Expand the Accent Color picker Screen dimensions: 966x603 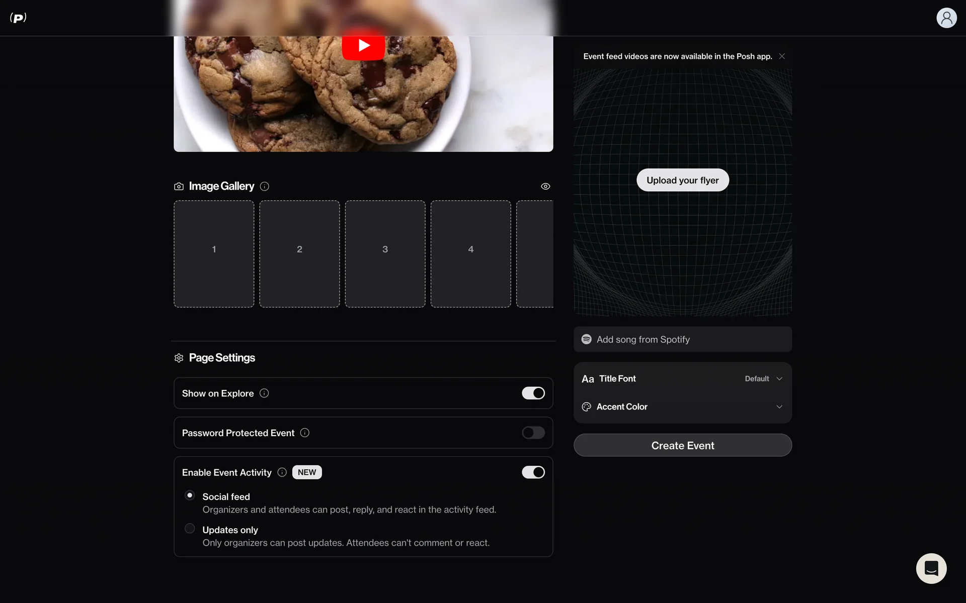point(779,407)
